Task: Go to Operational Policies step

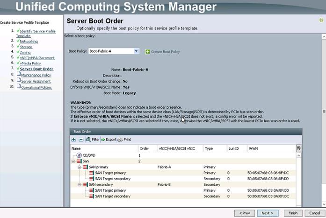Action: coord(36,88)
